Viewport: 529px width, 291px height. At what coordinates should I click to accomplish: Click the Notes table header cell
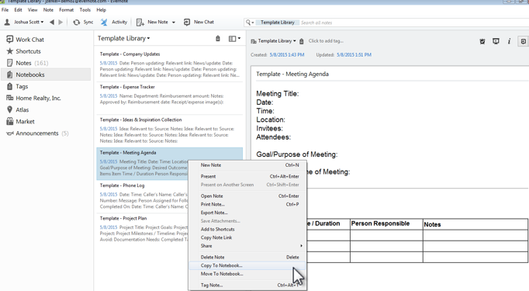click(x=475, y=224)
